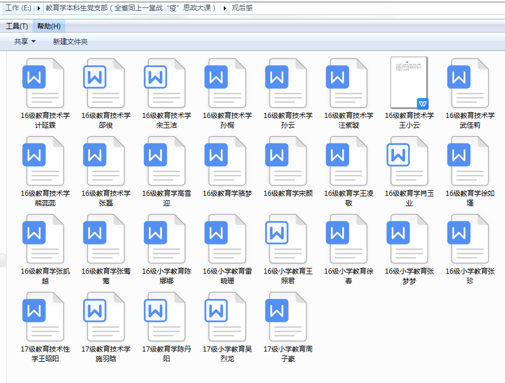Select the 16级教育技术学邵俊 file icon
Screen dimensions: 505x383
pos(105,83)
